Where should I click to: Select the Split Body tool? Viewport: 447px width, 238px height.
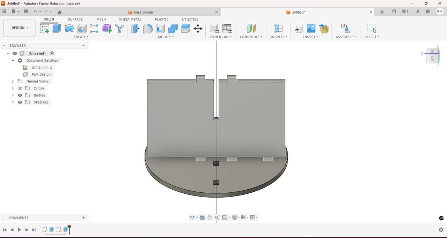185,29
